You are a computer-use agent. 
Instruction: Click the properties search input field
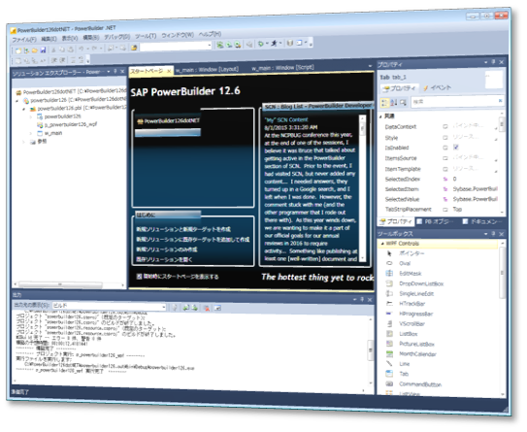click(454, 102)
